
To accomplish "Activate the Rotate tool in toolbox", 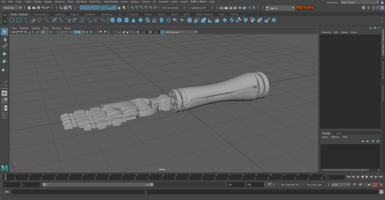I will pos(5,61).
